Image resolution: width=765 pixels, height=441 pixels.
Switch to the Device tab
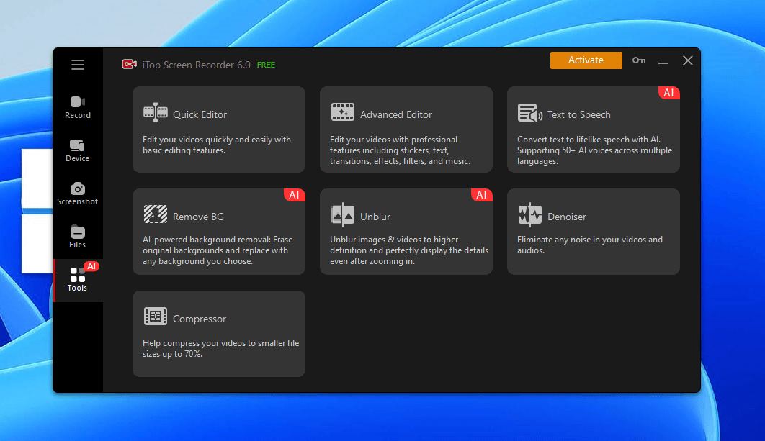(78, 151)
